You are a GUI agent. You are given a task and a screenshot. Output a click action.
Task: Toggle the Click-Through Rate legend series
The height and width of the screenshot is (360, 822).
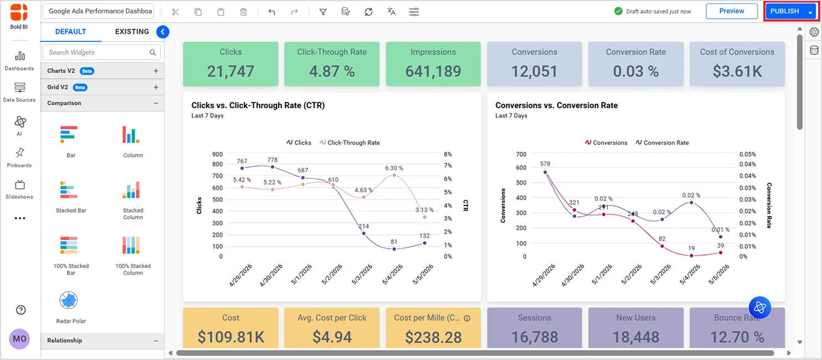(350, 142)
